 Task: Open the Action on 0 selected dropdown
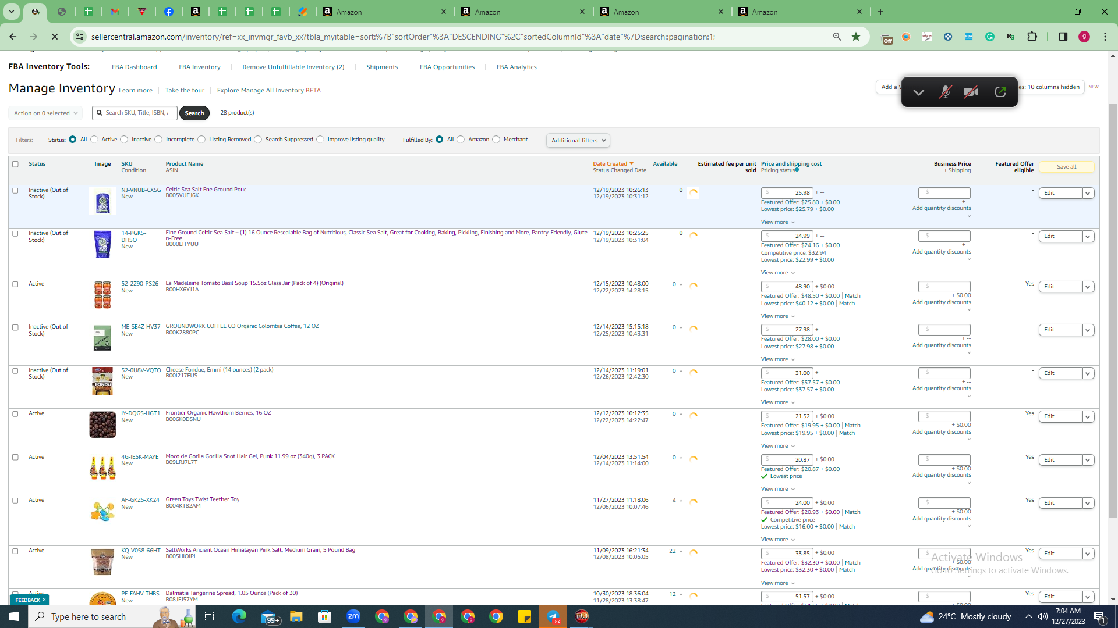[x=45, y=113]
